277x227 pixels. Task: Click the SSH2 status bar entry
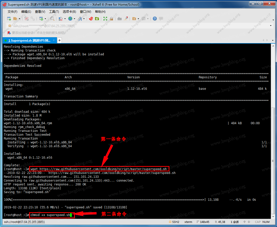tap(174, 222)
